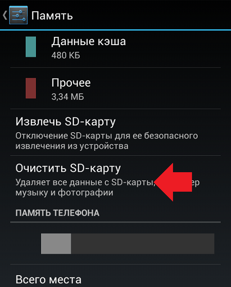Open the Данные кэша entry
This screenshot has height=287, width=231.
point(115,47)
